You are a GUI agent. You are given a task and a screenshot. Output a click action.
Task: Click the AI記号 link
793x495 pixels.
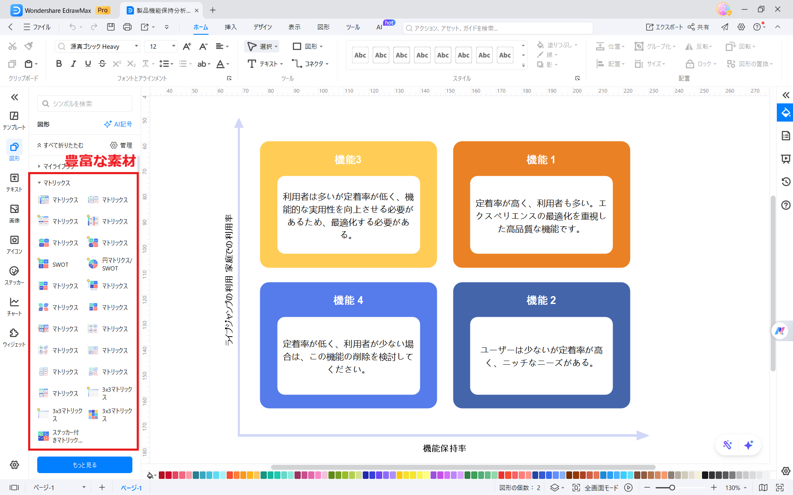pyautogui.click(x=118, y=124)
